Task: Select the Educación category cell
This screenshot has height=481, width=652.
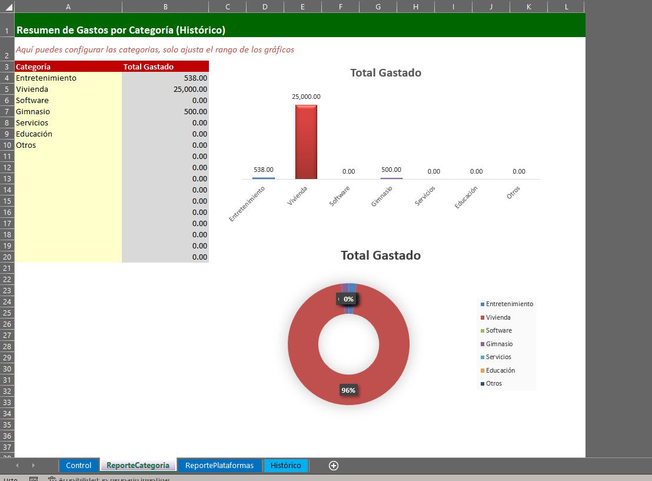Action: (68, 134)
